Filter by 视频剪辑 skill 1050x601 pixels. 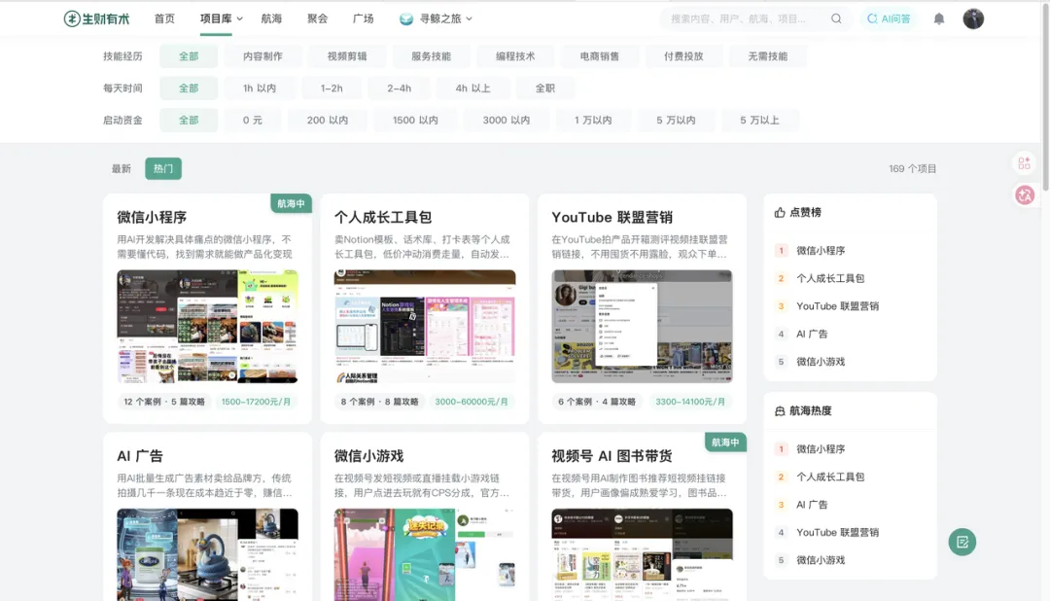point(347,56)
